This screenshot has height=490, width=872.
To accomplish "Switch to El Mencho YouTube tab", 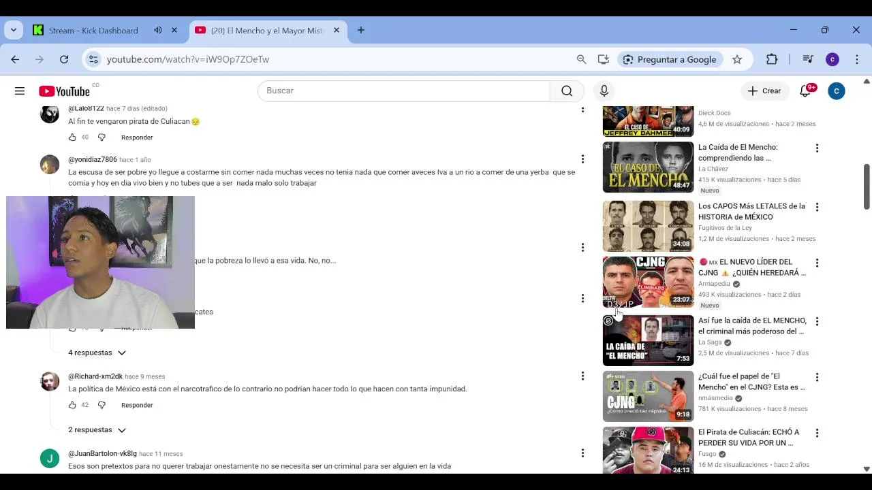I will click(x=267, y=31).
